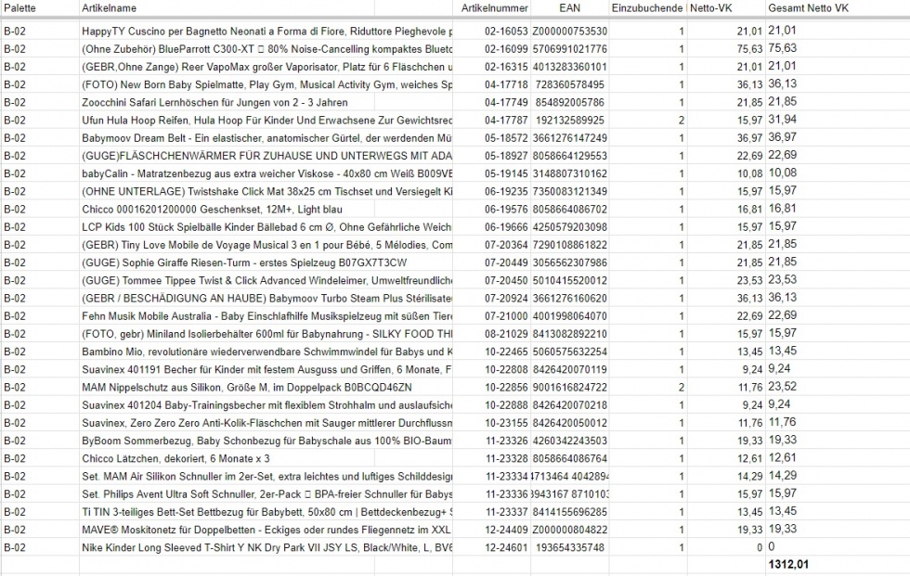Click EAN 4013283360101
Screen dimensions: 910x576
pyautogui.click(x=569, y=67)
